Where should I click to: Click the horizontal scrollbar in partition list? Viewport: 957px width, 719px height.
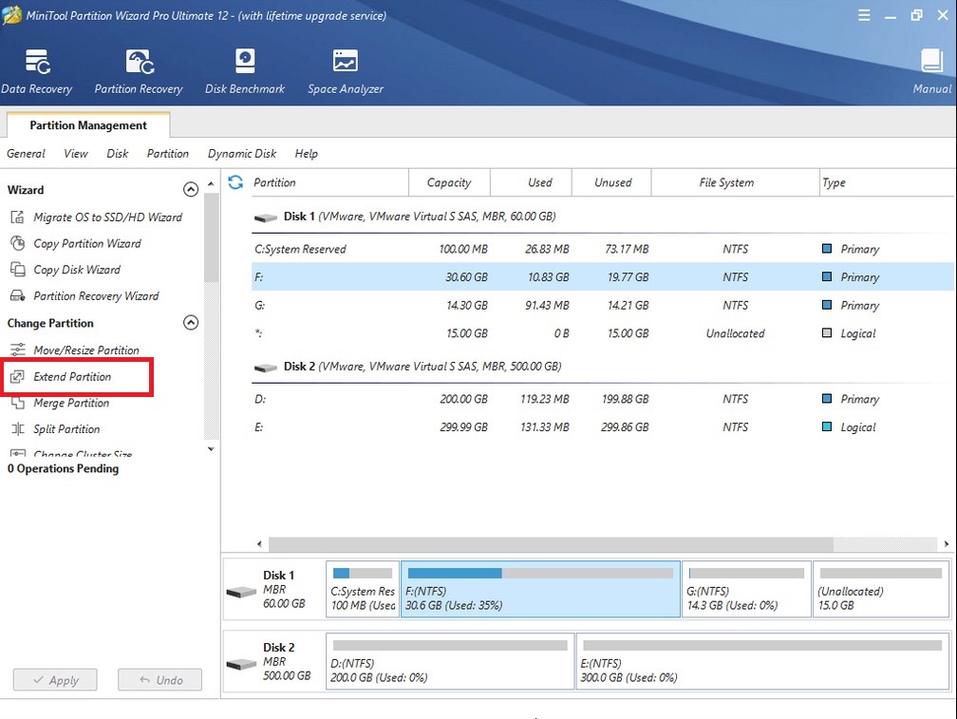click(551, 544)
